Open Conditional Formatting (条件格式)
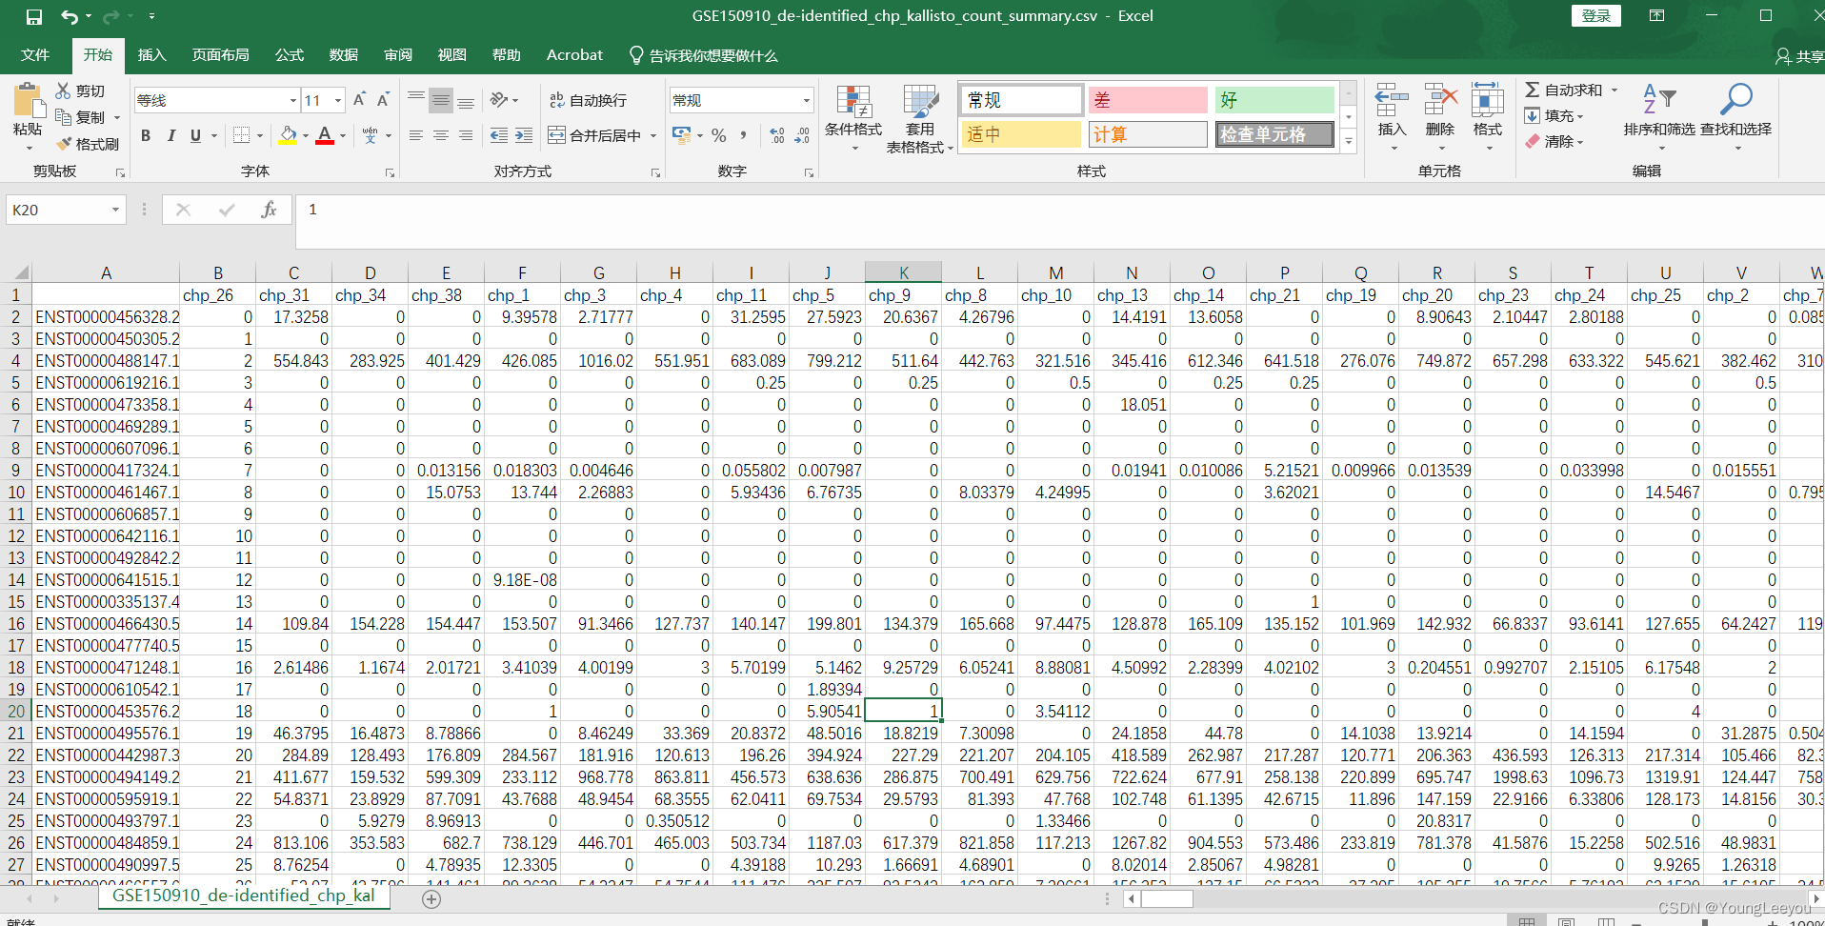This screenshot has width=1825, height=926. pyautogui.click(x=853, y=119)
